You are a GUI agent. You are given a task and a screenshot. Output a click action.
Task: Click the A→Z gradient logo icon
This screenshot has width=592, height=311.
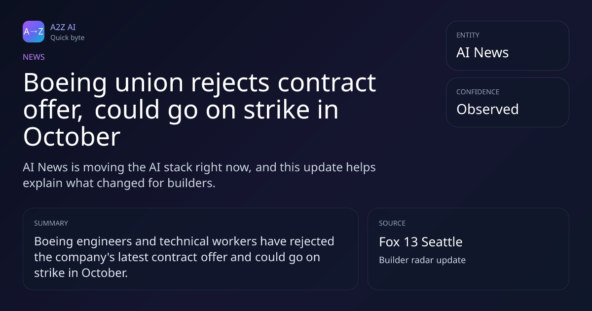coord(34,32)
